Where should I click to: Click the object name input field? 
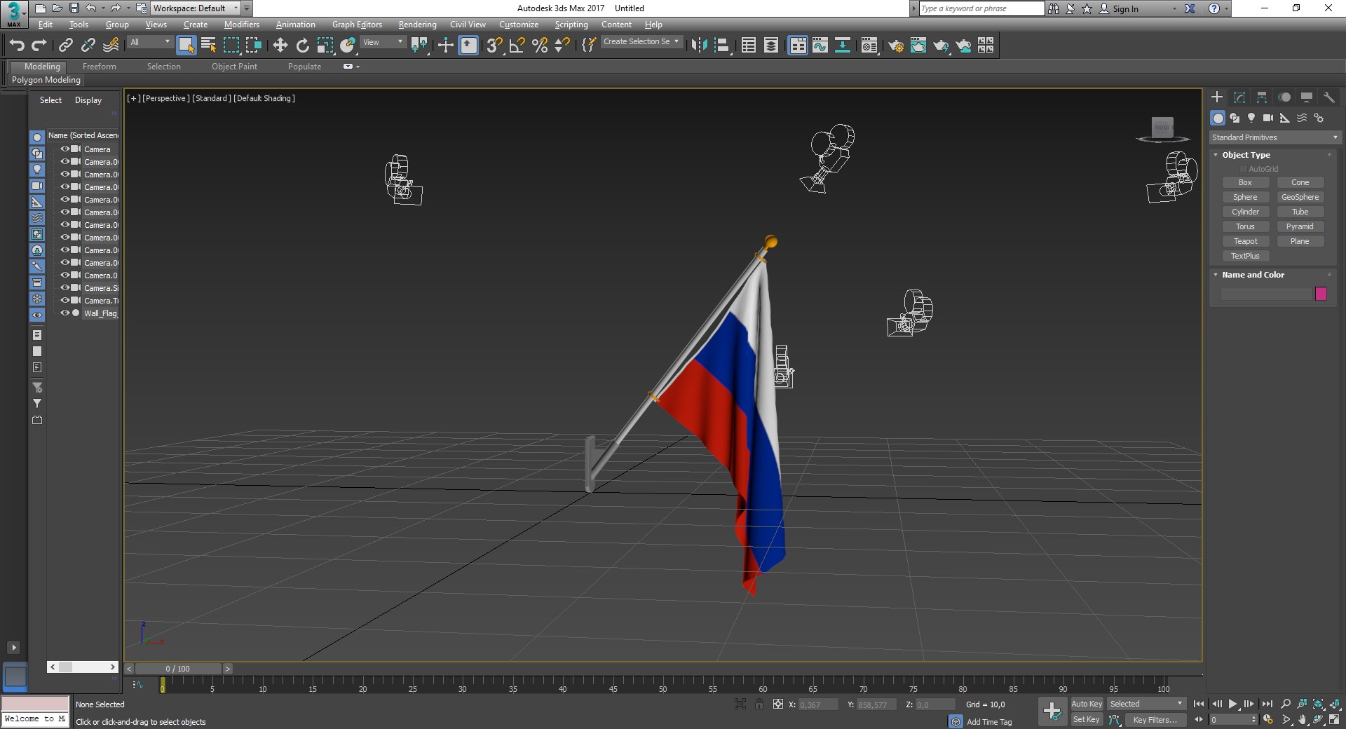coord(1266,294)
